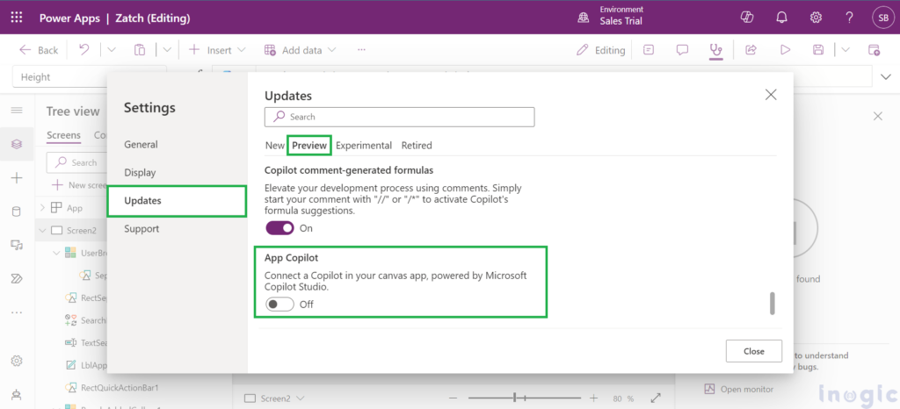Select the Retired tab
This screenshot has height=409, width=900.
[x=417, y=145]
